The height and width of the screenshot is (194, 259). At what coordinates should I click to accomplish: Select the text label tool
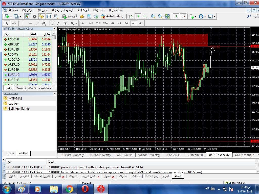point(66,23)
